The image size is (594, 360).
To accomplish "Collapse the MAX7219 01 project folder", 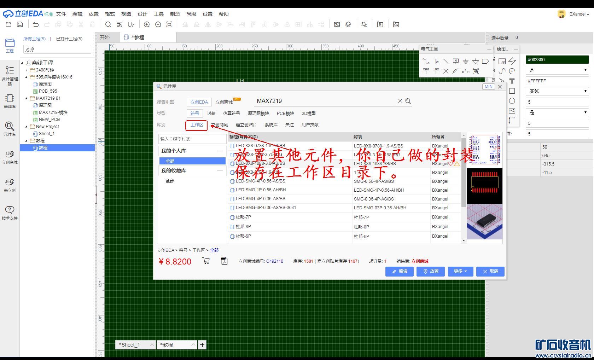I will (x=27, y=98).
